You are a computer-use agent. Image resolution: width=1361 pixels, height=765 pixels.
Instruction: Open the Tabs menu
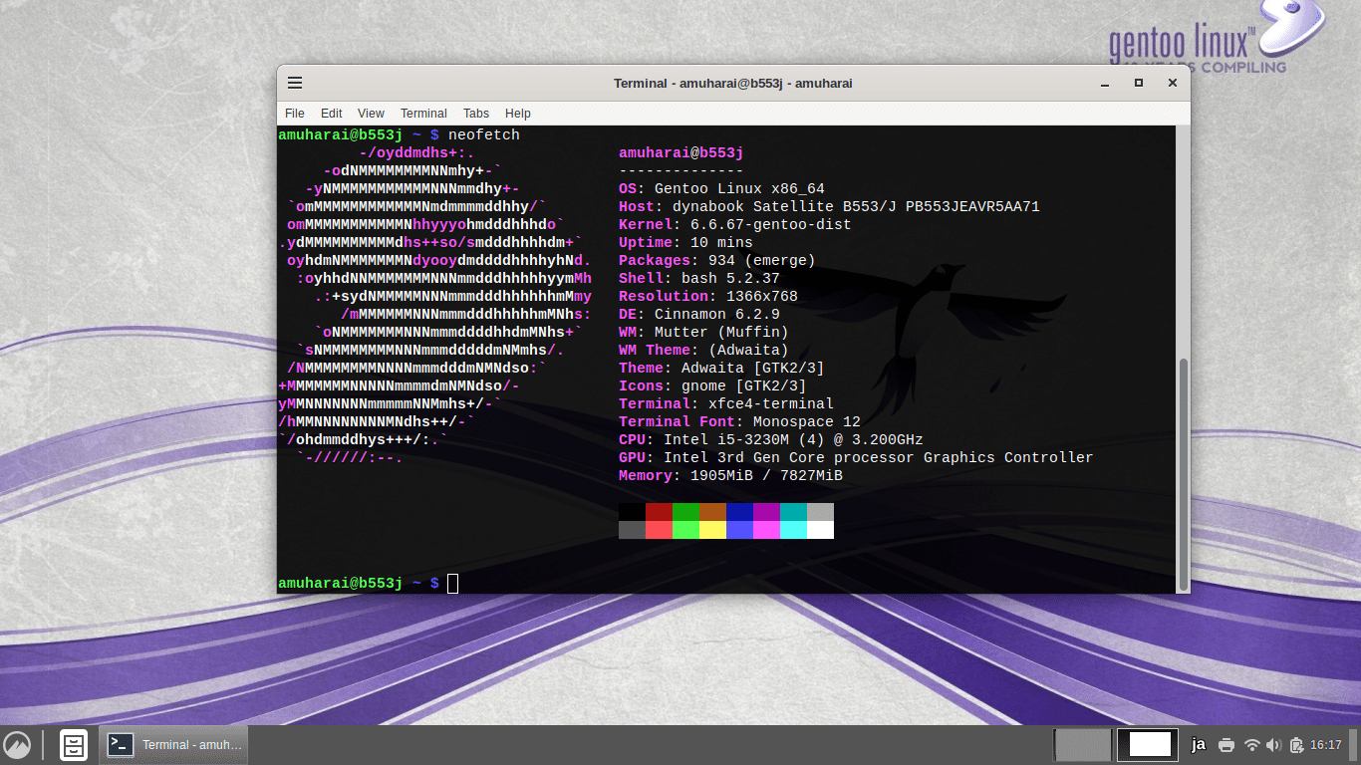[x=476, y=114]
